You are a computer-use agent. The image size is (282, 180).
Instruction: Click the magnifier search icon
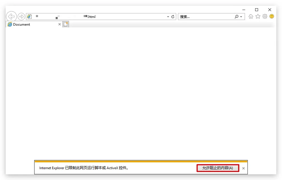236,17
